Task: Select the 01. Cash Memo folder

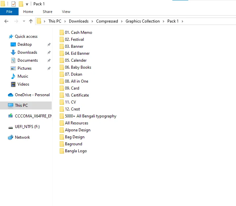Action: (78, 33)
